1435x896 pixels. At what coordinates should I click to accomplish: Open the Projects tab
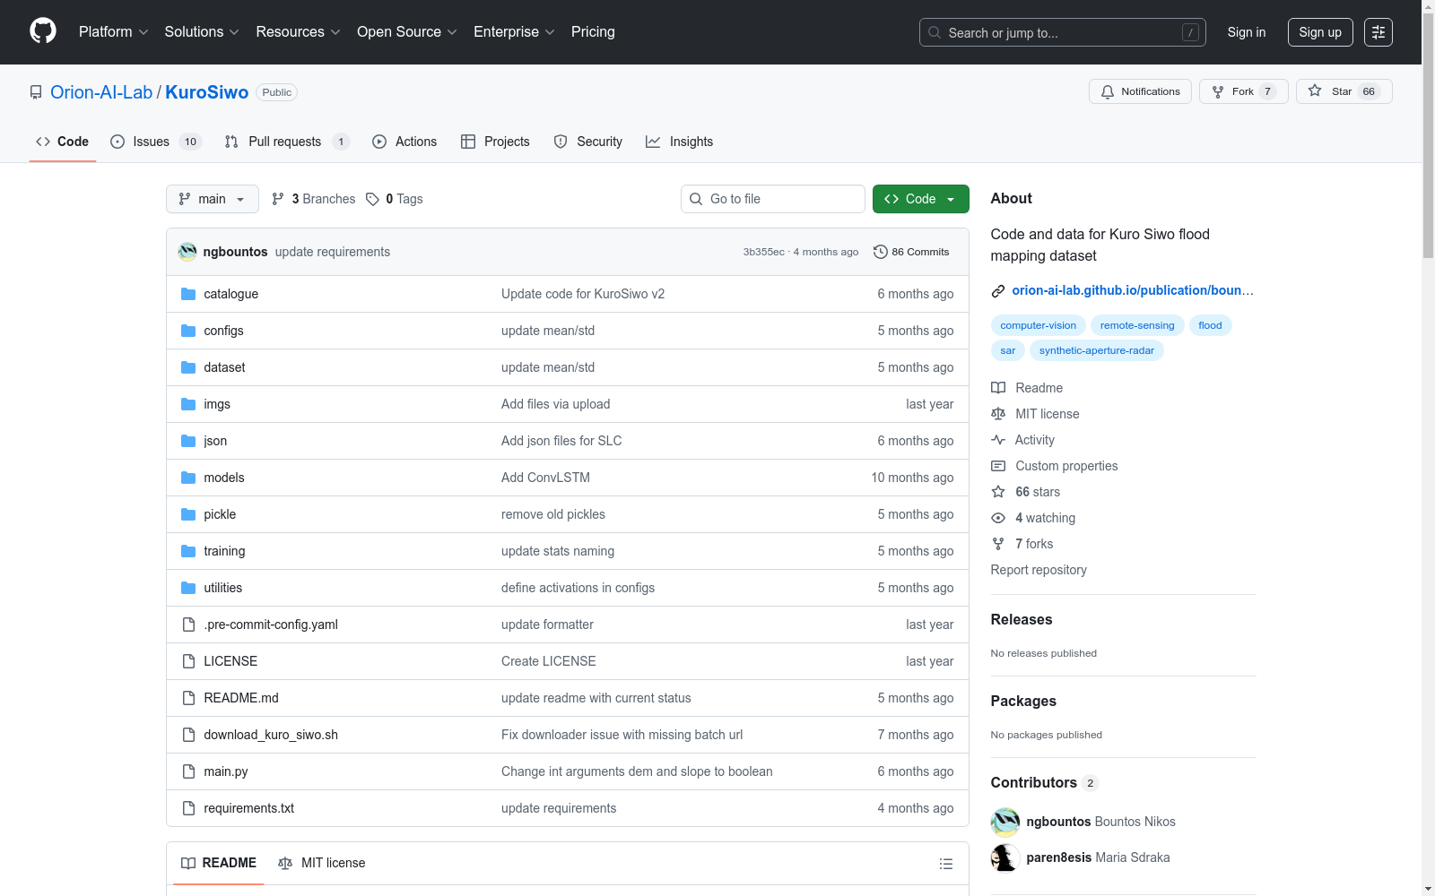point(495,142)
